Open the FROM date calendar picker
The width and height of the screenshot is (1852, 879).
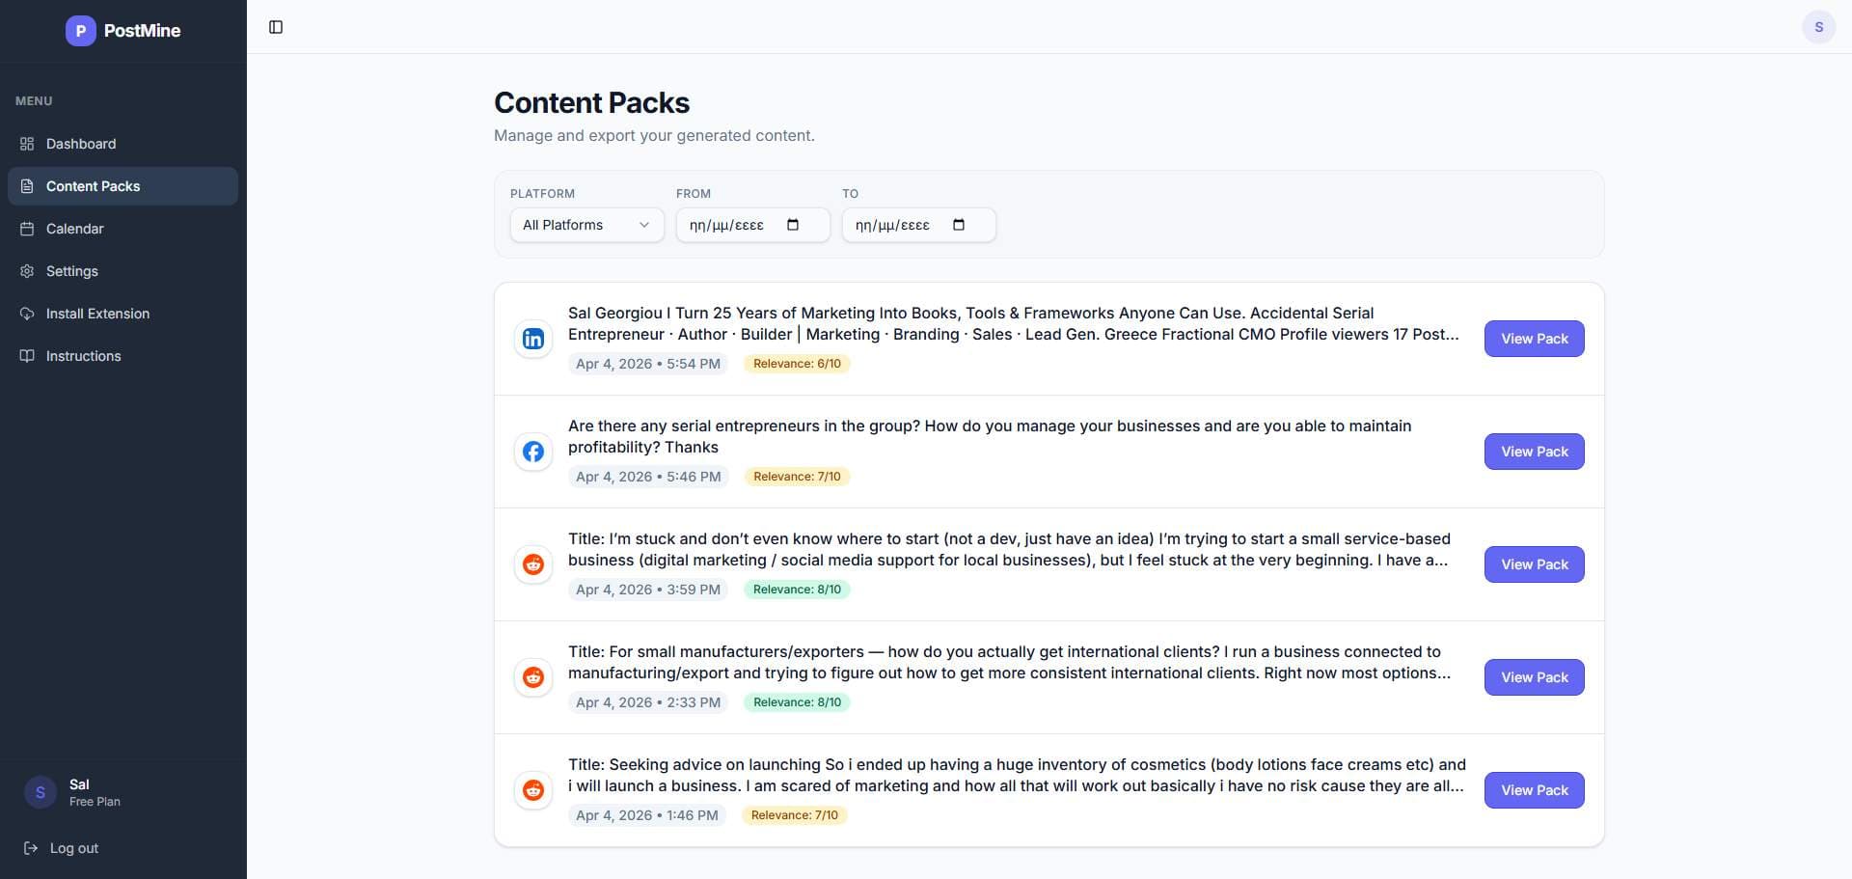point(793,225)
